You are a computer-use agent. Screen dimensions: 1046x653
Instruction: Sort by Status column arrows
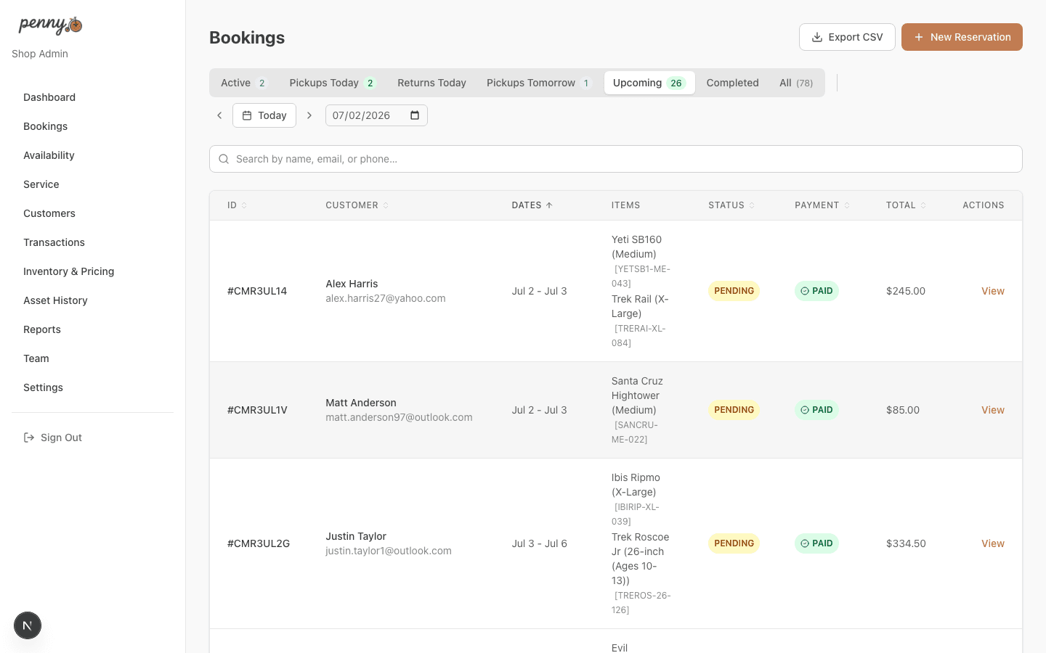(752, 205)
